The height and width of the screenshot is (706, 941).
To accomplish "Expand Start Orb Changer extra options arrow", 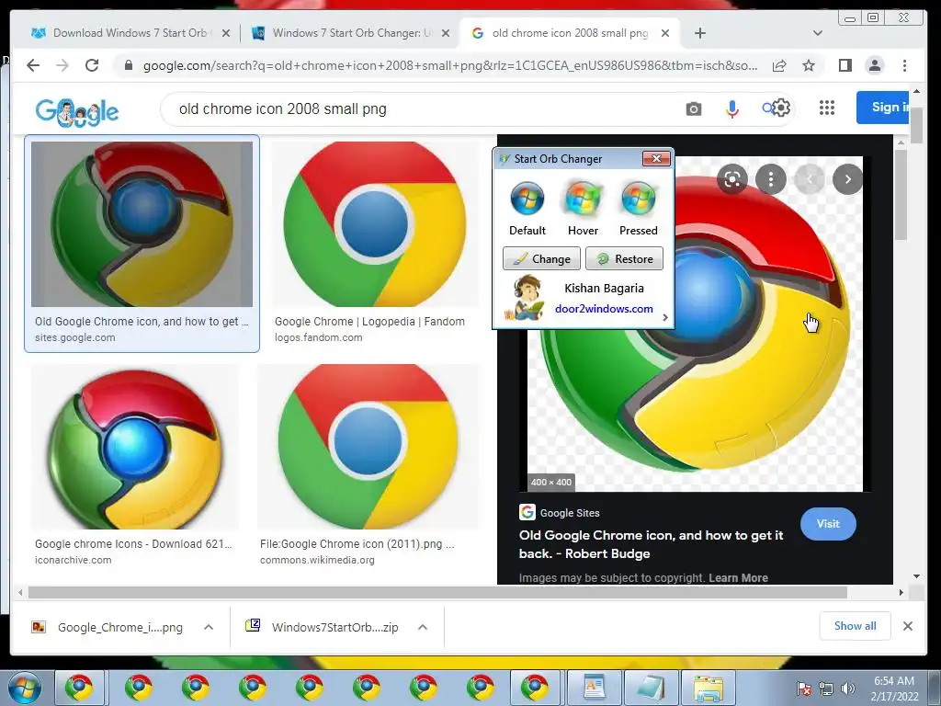I will click(665, 317).
